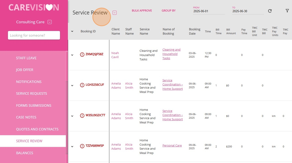292x163 pixels.
Task: Click the Service Name column header
Action: click(144, 32)
